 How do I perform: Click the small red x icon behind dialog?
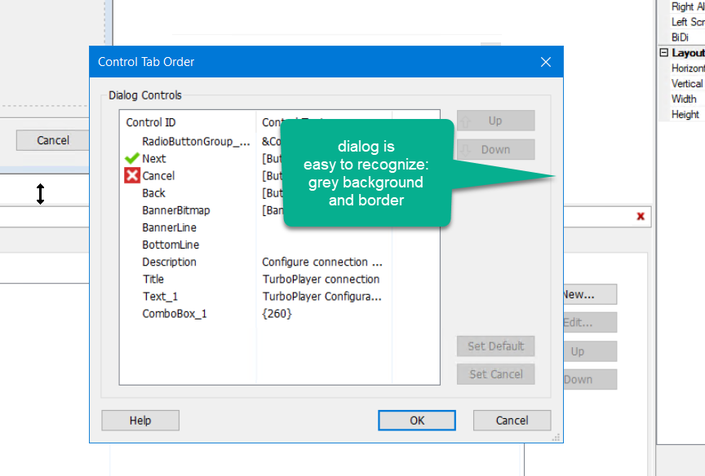point(641,216)
